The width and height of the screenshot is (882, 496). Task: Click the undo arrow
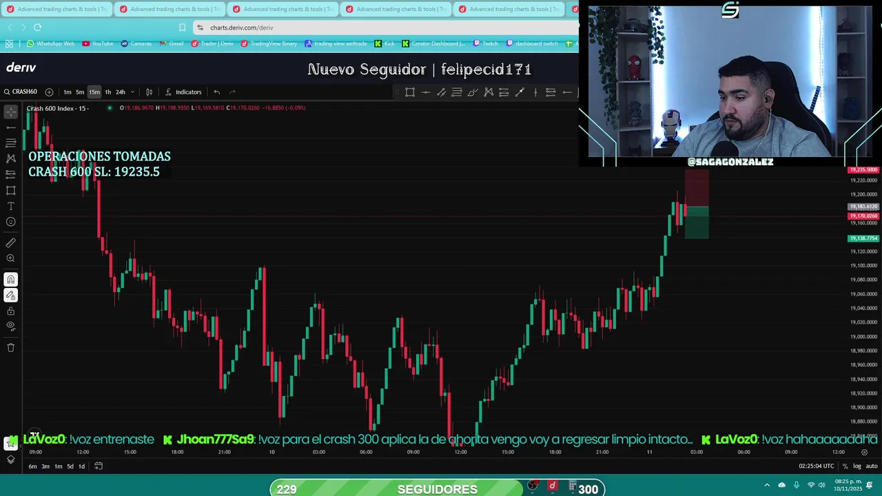[x=216, y=92]
